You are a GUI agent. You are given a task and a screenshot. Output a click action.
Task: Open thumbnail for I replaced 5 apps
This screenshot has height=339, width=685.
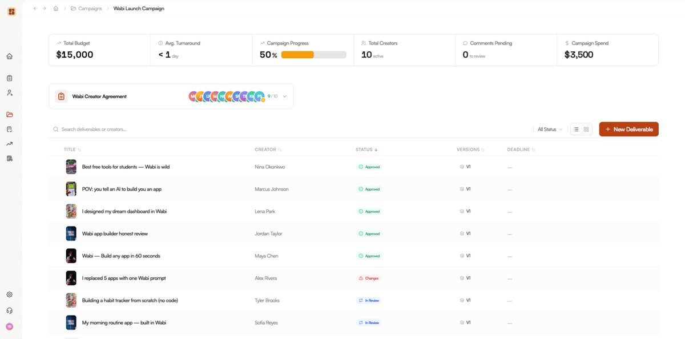pyautogui.click(x=71, y=278)
